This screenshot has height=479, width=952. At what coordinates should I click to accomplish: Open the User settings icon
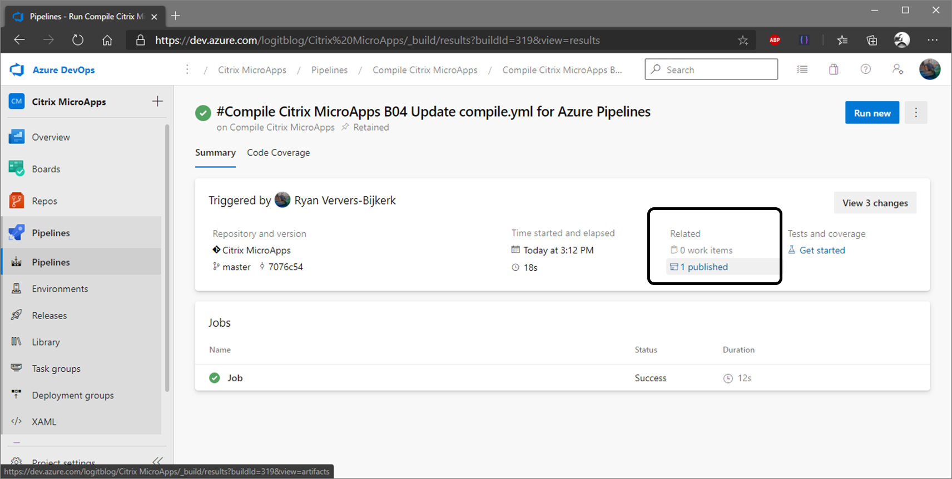pos(898,69)
